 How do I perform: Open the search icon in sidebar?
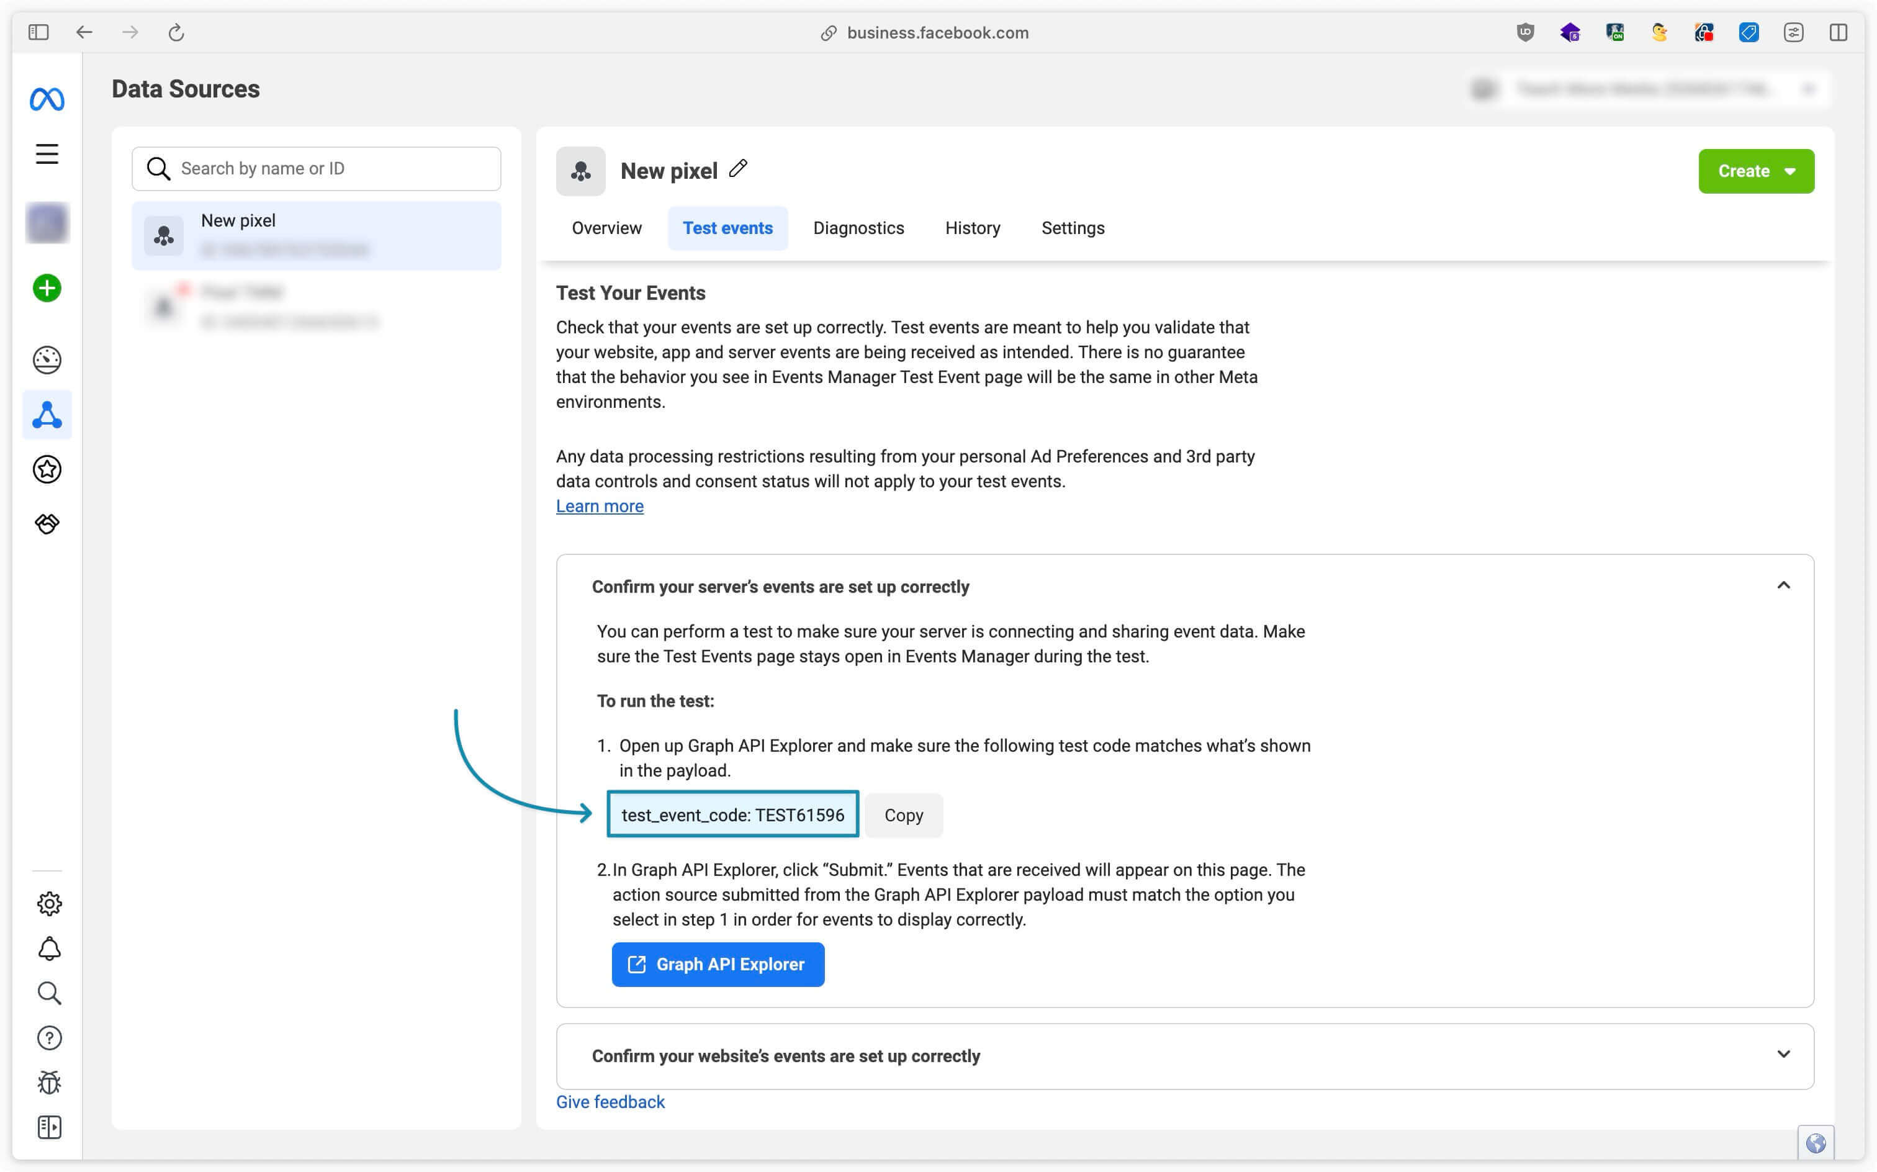click(x=46, y=994)
